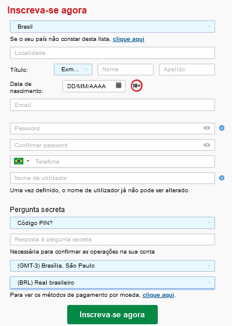Focus the Localidade input field
The height and width of the screenshot is (326, 232).
pyautogui.click(x=112, y=53)
